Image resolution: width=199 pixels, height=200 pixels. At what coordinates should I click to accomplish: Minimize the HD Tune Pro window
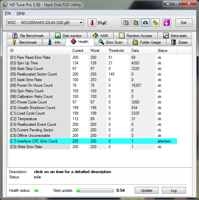168,3
